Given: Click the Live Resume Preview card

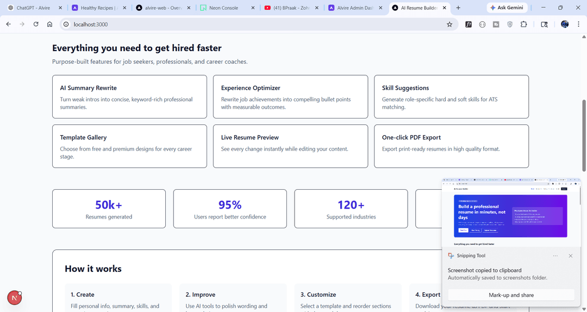Looking at the screenshot, I should pos(290,146).
